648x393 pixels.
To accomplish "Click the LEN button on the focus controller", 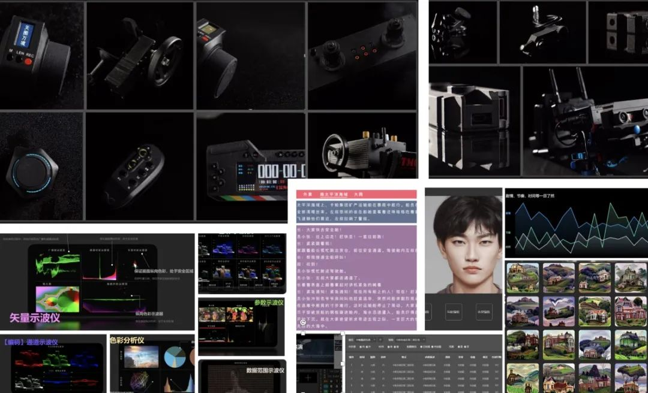I will pos(18,59).
